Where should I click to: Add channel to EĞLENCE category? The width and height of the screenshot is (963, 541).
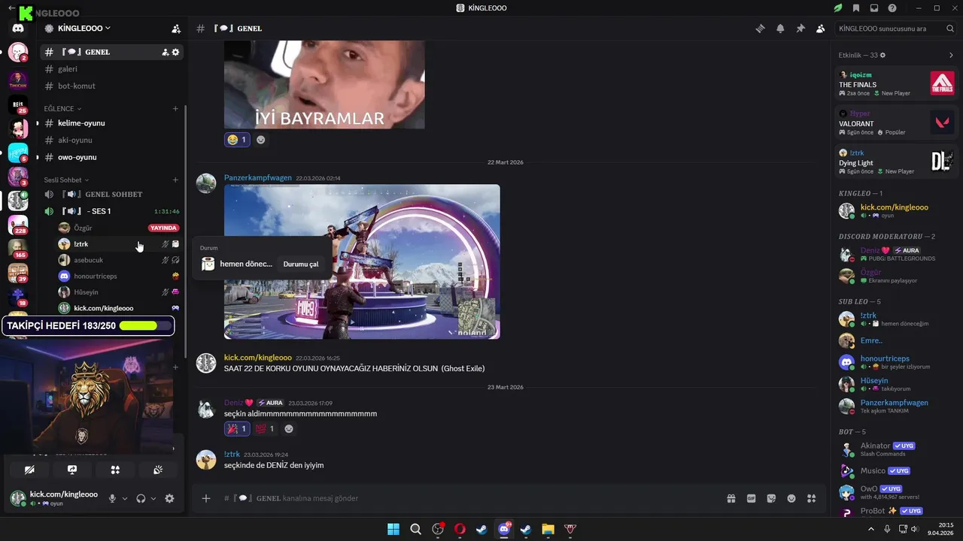175,109
